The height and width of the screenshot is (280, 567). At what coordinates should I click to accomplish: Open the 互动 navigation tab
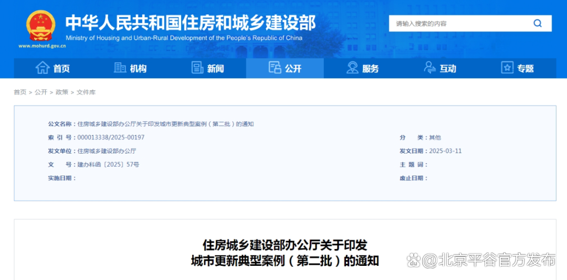click(x=440, y=68)
